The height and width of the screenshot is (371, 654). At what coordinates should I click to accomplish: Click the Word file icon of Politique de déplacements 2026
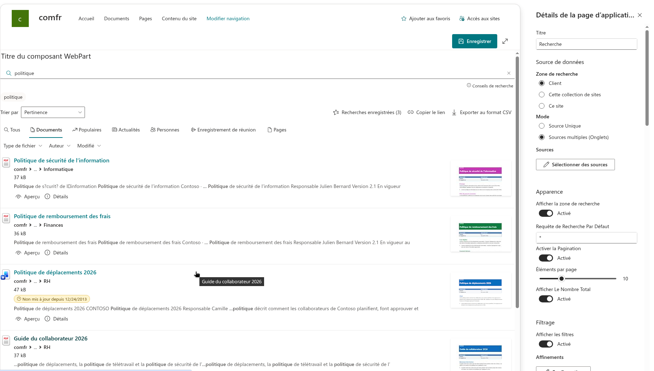[x=6, y=275]
